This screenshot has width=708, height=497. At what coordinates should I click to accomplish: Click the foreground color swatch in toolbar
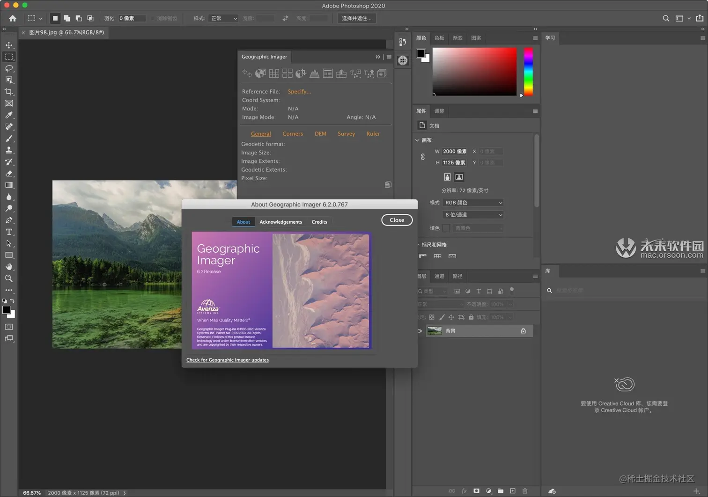pyautogui.click(x=6, y=310)
